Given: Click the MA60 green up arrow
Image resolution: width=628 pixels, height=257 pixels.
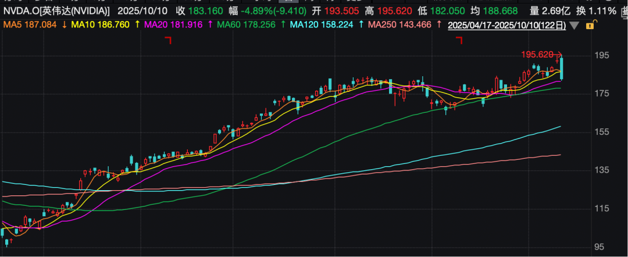Looking at the screenshot, I should 283,25.
